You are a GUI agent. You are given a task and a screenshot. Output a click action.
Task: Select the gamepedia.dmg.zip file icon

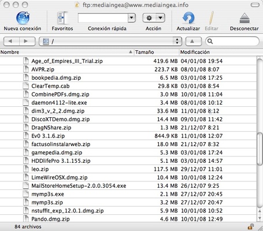click(x=26, y=152)
